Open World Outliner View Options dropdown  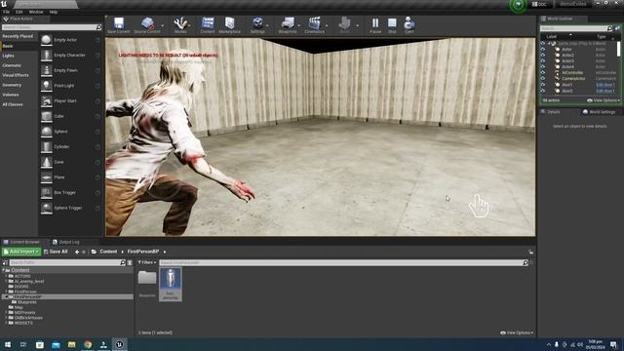click(x=604, y=100)
